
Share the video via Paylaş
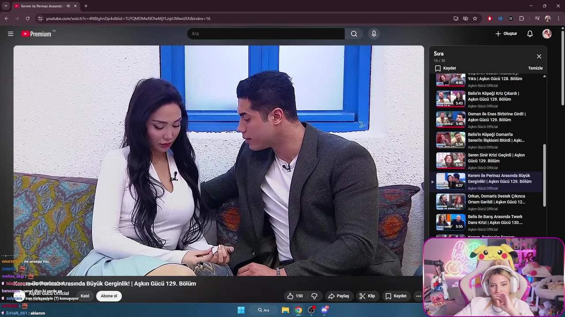click(339, 296)
